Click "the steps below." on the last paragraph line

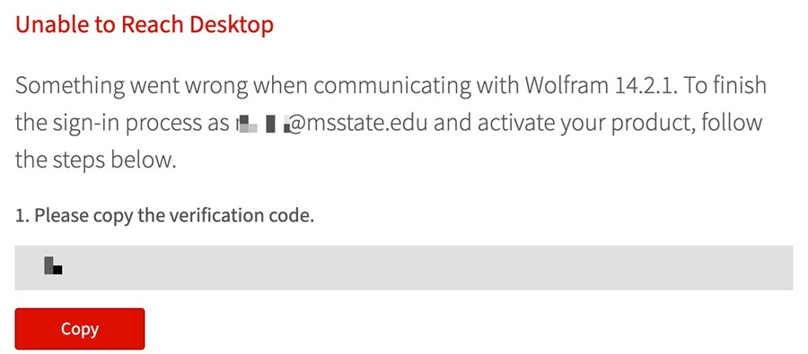96,160
